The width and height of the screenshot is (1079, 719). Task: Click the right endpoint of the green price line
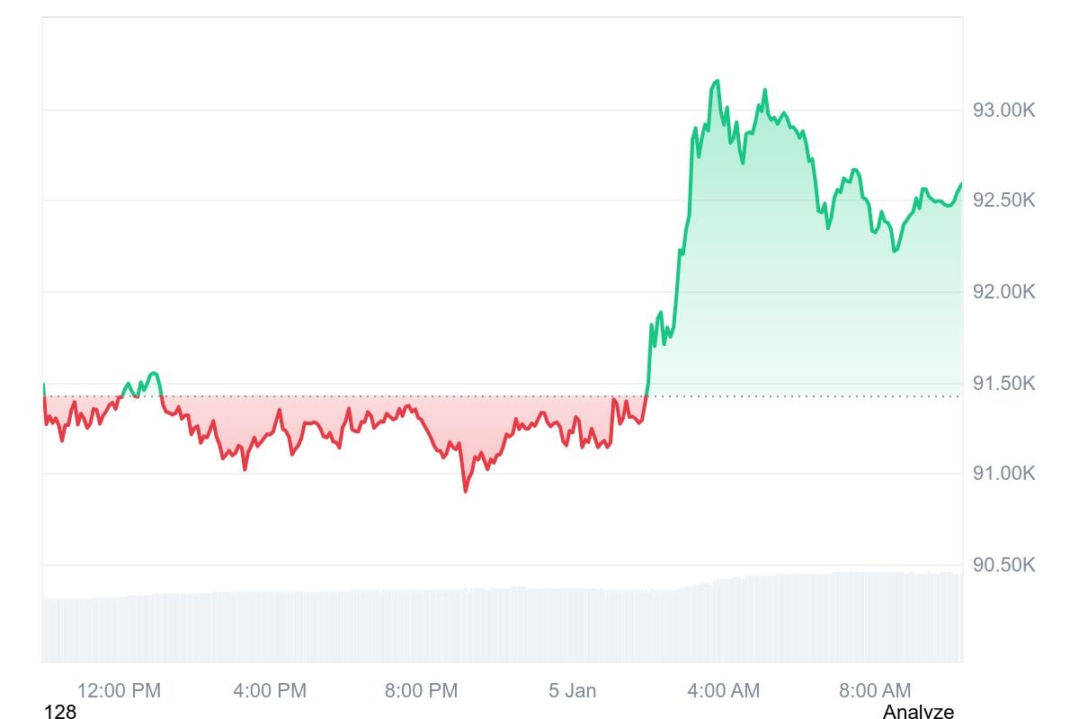[961, 184]
